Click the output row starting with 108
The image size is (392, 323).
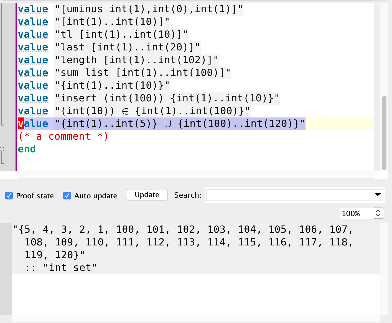189,242
